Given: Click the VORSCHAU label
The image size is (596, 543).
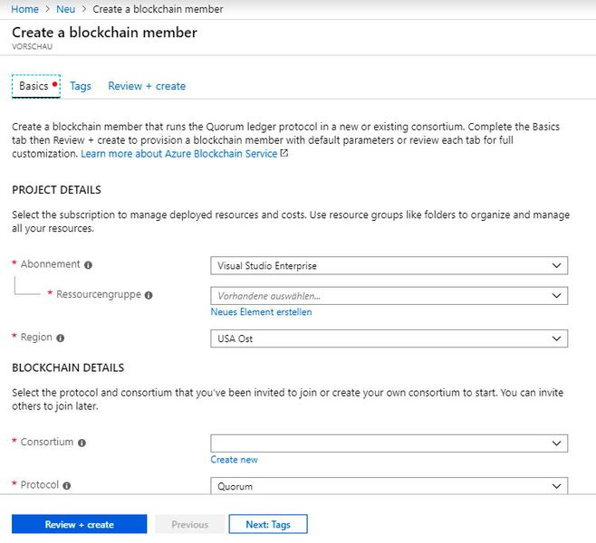Looking at the screenshot, I should pos(33,47).
